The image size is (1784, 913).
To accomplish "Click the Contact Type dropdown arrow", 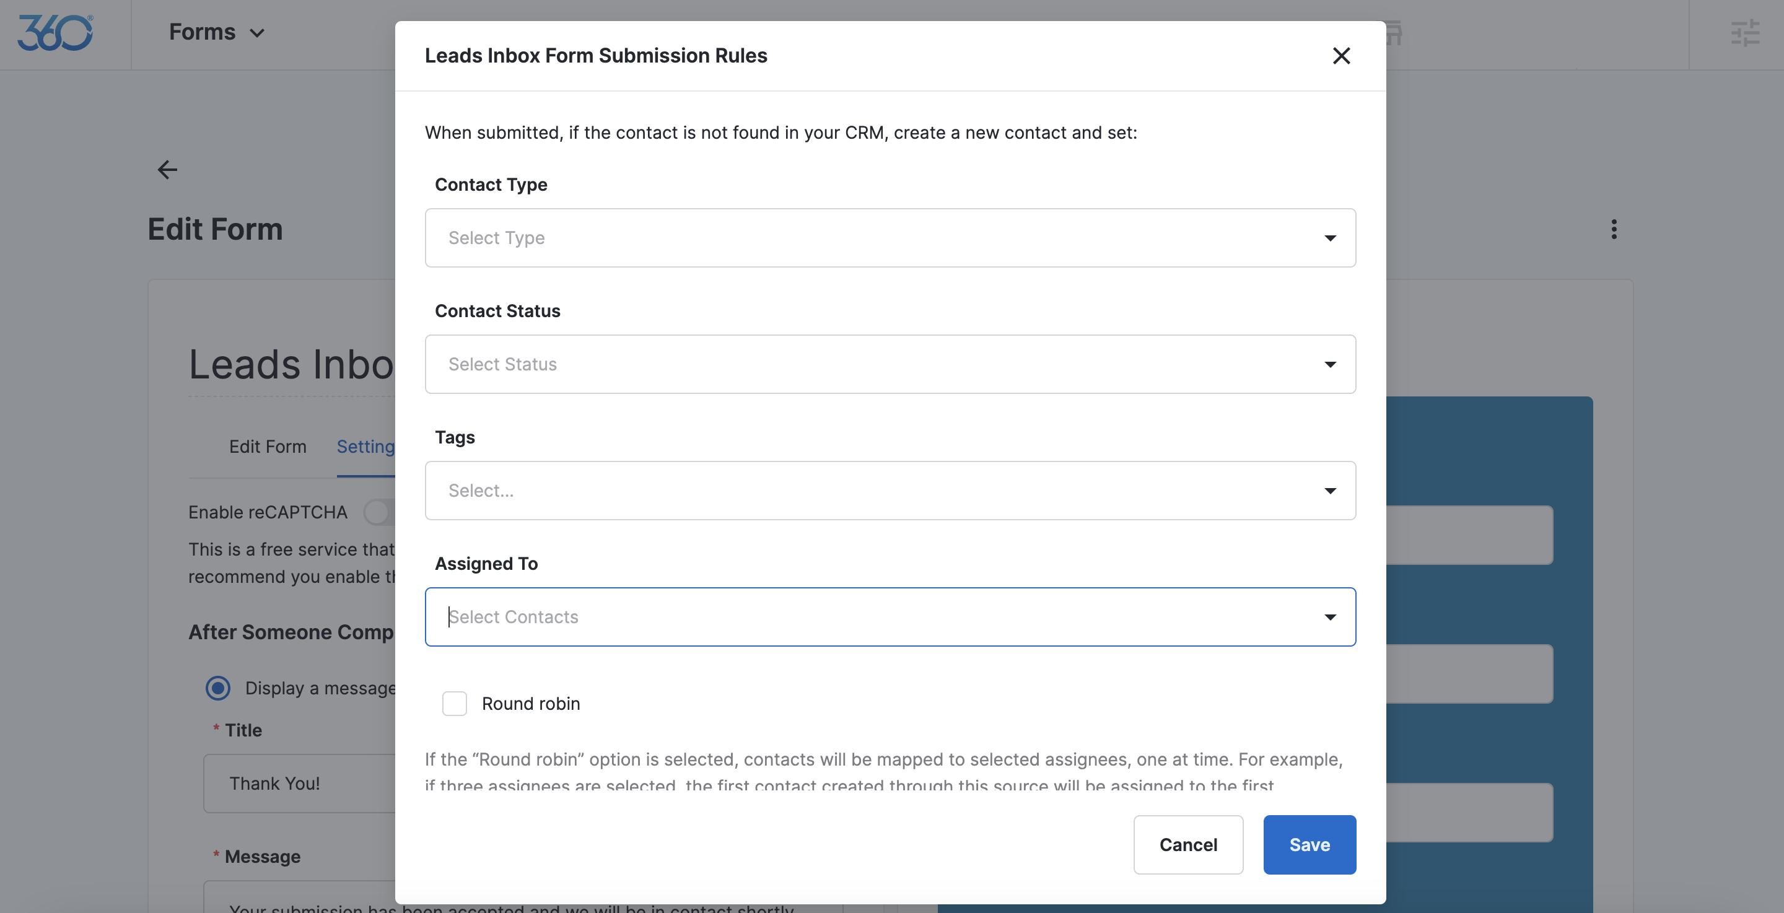I will tap(1330, 238).
